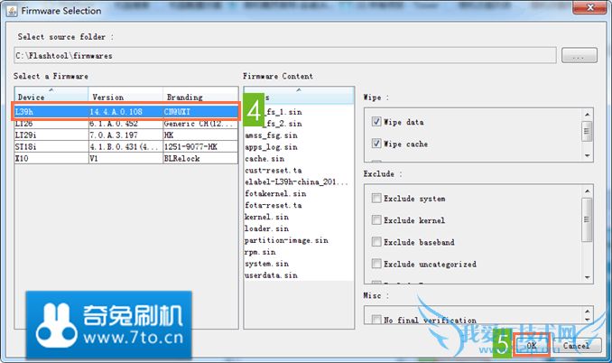The image size is (612, 363).
Task: Enable the Exclude kernel checkbox
Action: click(376, 220)
